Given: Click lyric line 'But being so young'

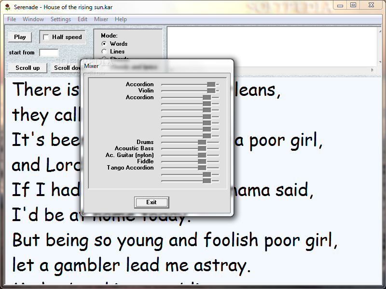Looking at the screenshot, I should click(175, 240).
